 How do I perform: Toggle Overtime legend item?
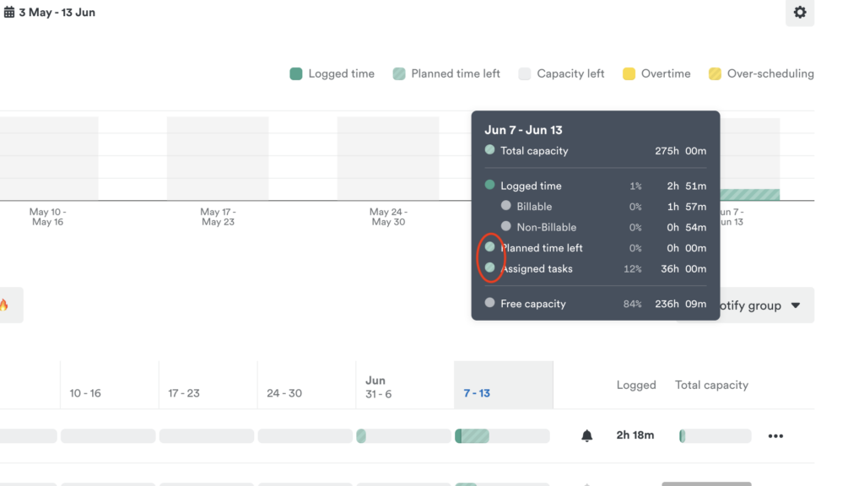(x=656, y=74)
